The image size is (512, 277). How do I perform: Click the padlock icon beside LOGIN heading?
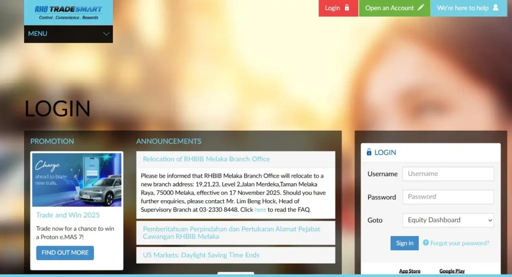[x=369, y=152]
